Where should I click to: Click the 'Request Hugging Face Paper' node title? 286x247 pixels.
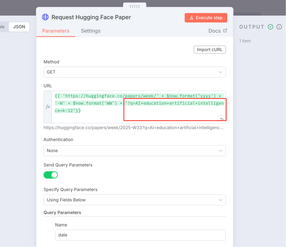[91, 17]
